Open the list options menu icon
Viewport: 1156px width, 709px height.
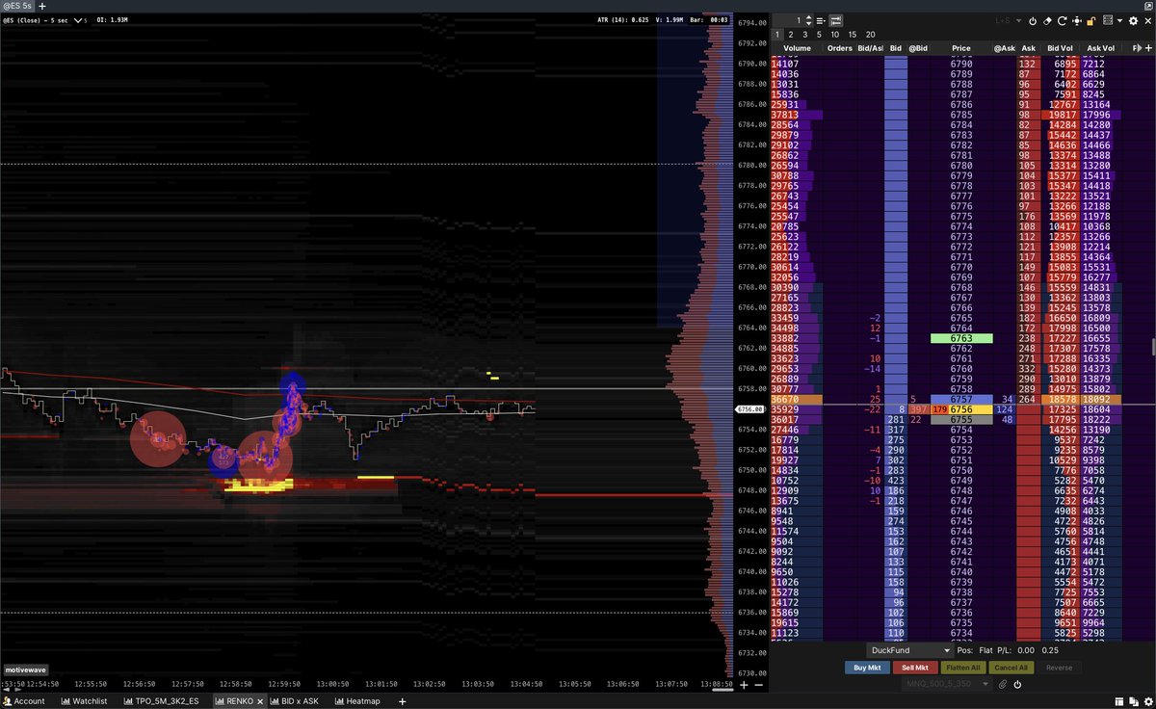click(x=821, y=20)
